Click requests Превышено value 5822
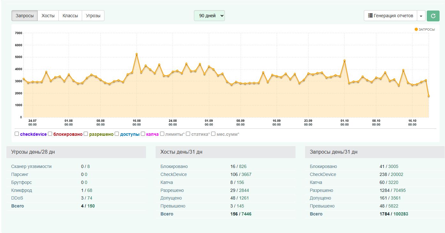 coord(394,206)
